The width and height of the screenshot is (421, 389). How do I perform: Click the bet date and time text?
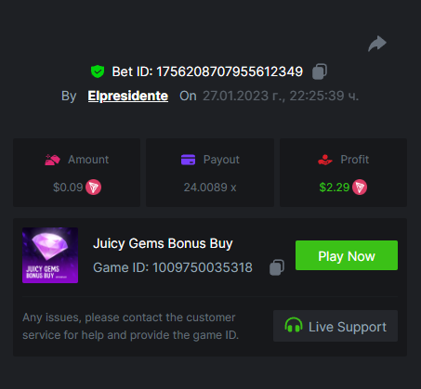(281, 96)
